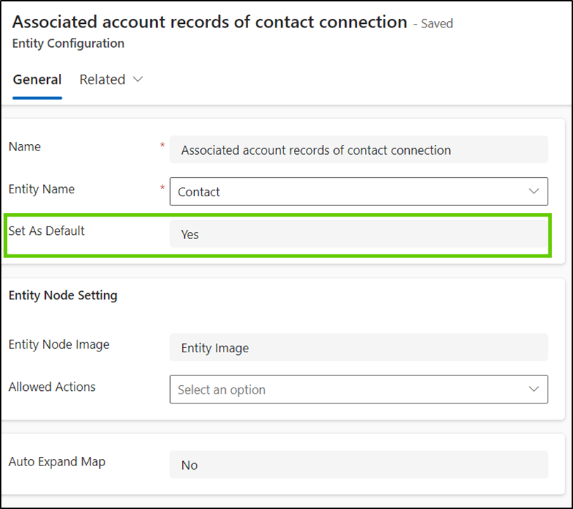Click the Name input field

tap(359, 150)
